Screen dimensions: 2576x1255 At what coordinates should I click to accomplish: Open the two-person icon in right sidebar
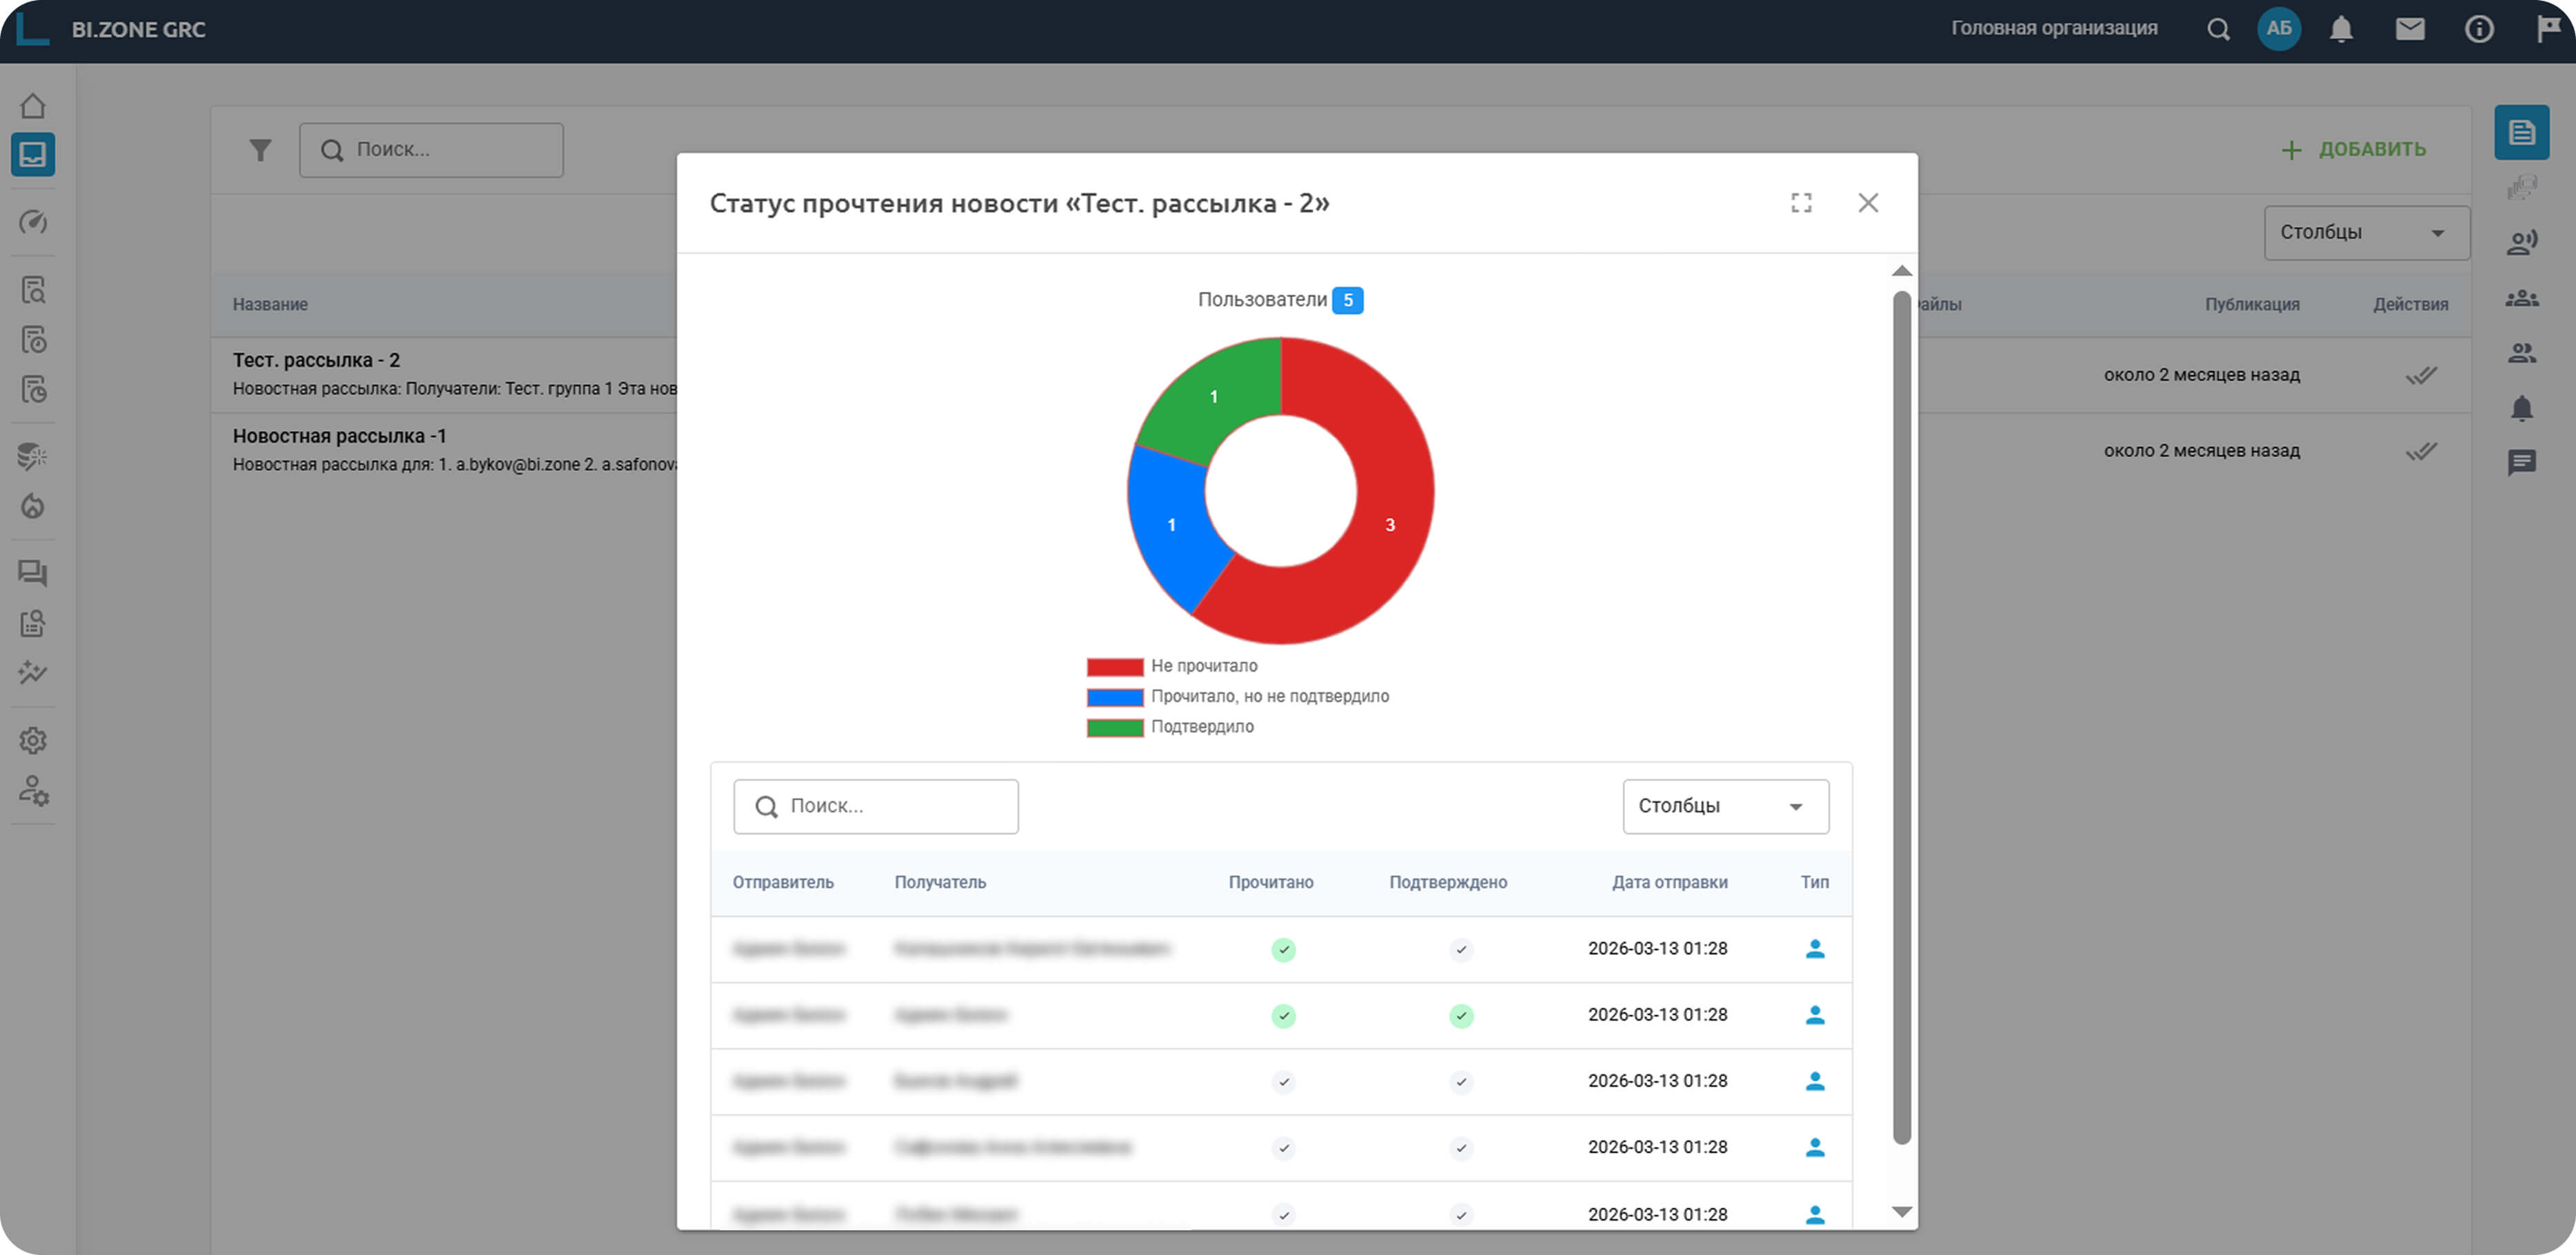[2522, 352]
